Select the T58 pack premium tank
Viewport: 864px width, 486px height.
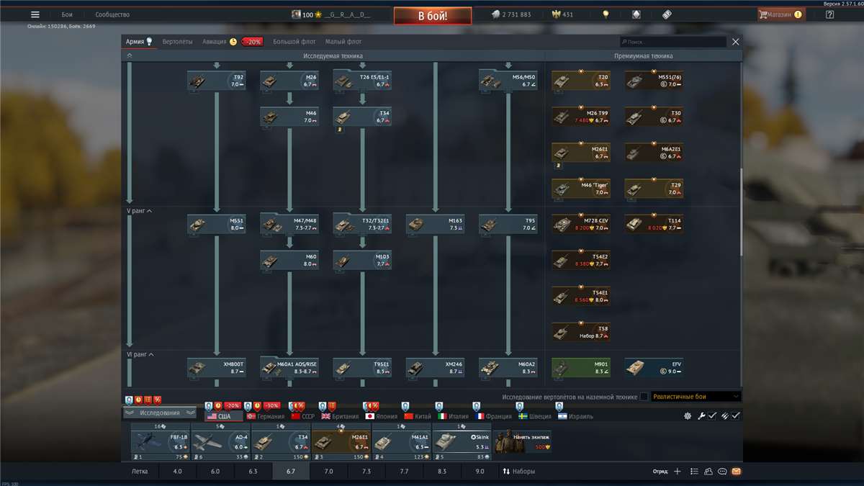click(x=581, y=332)
